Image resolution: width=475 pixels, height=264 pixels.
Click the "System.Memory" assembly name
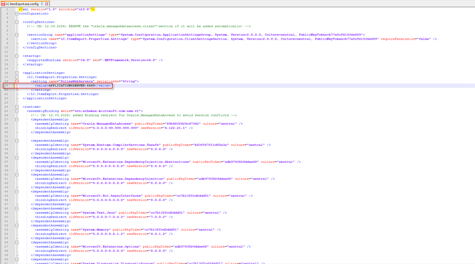[x=96, y=230]
